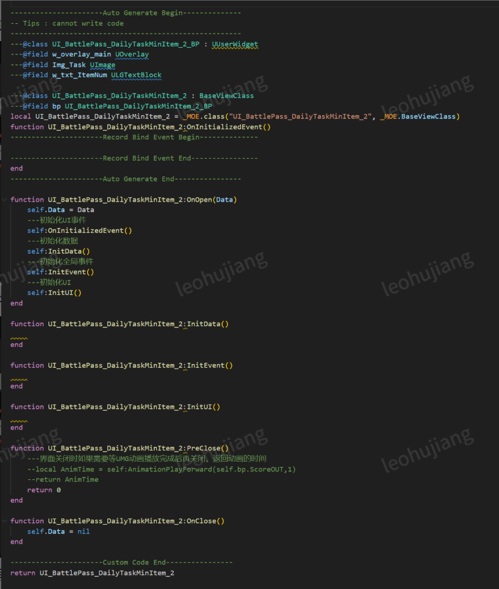Click the 'Auto Generate End' comment
This screenshot has height=589, width=499.
(x=126, y=179)
